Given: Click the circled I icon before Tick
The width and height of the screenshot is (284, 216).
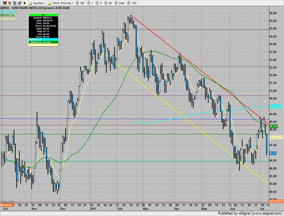Looking at the screenshot, I should [129, 3].
